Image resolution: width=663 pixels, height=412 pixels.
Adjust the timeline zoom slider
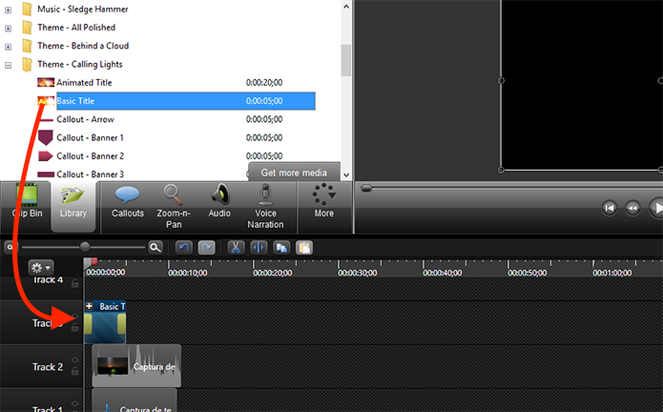[84, 247]
